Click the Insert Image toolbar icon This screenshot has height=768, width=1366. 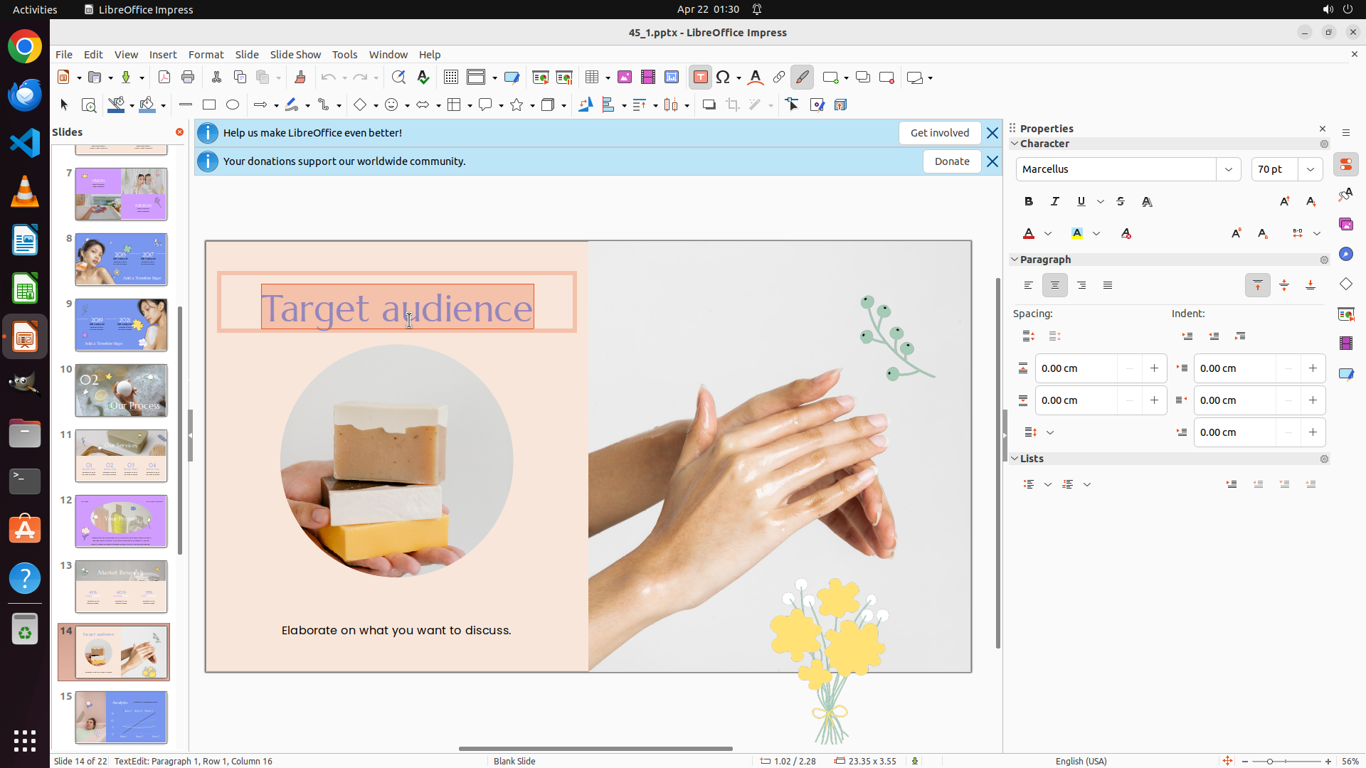(625, 78)
